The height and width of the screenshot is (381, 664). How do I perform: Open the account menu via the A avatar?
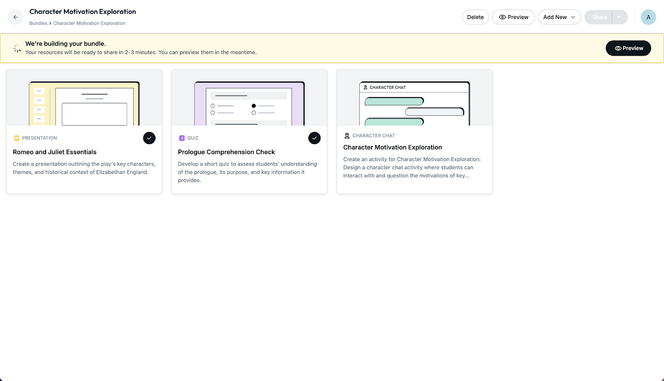point(648,17)
